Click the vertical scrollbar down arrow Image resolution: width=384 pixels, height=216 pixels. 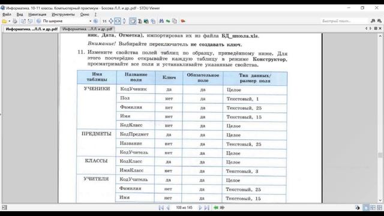pos(380,200)
